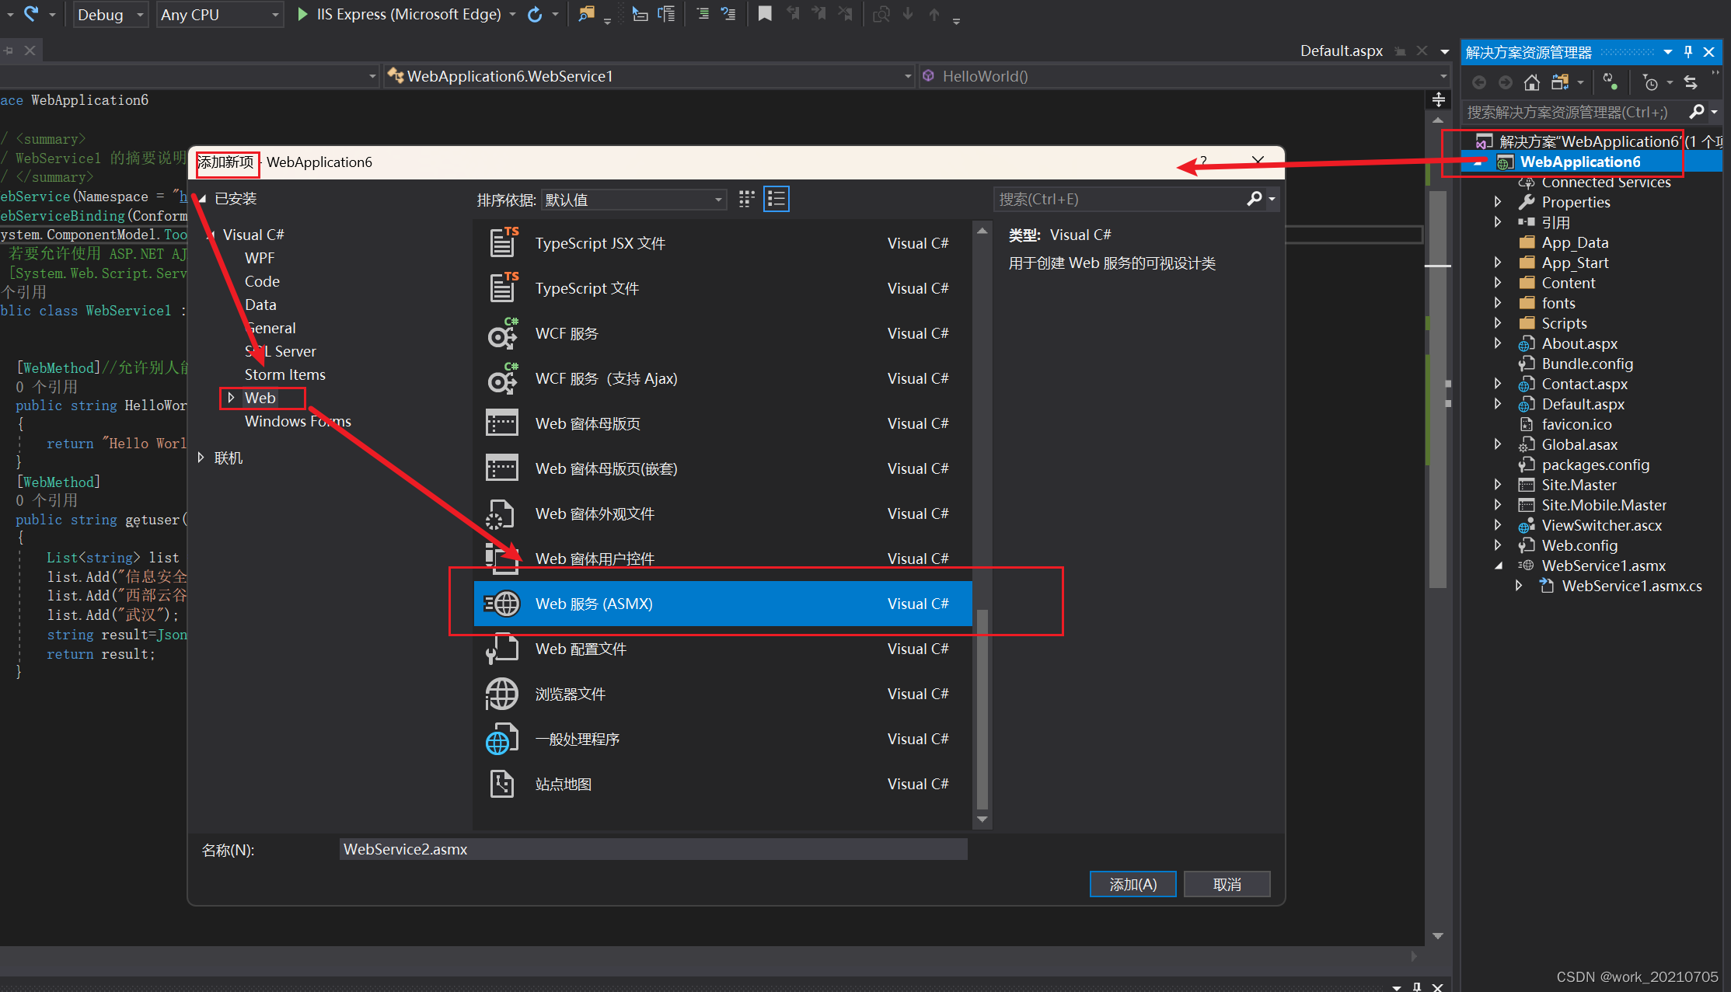Select packages.config in Solution Explorer
This screenshot has width=1731, height=992.
1595,465
